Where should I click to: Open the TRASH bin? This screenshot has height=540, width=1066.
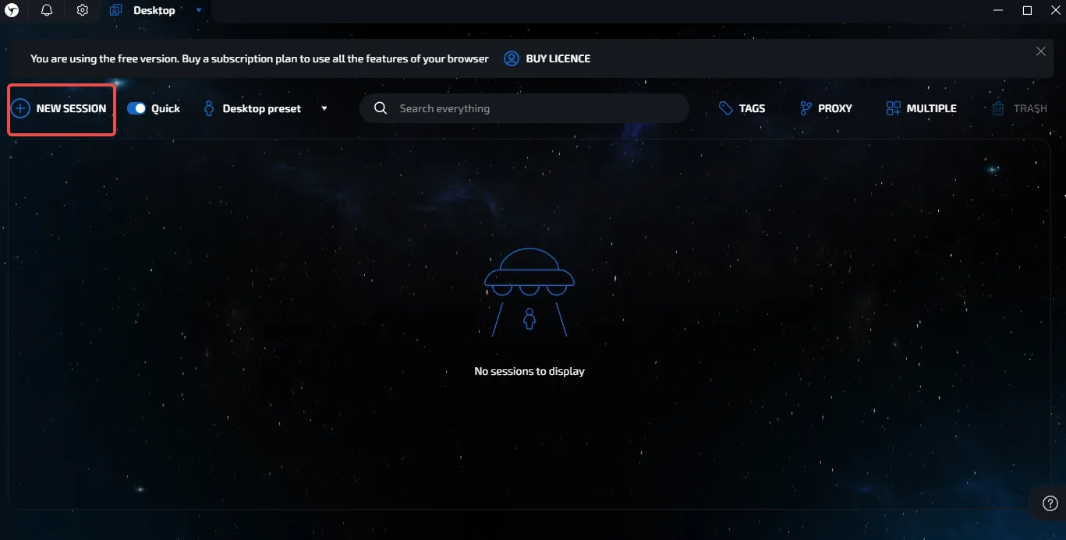tap(1019, 108)
